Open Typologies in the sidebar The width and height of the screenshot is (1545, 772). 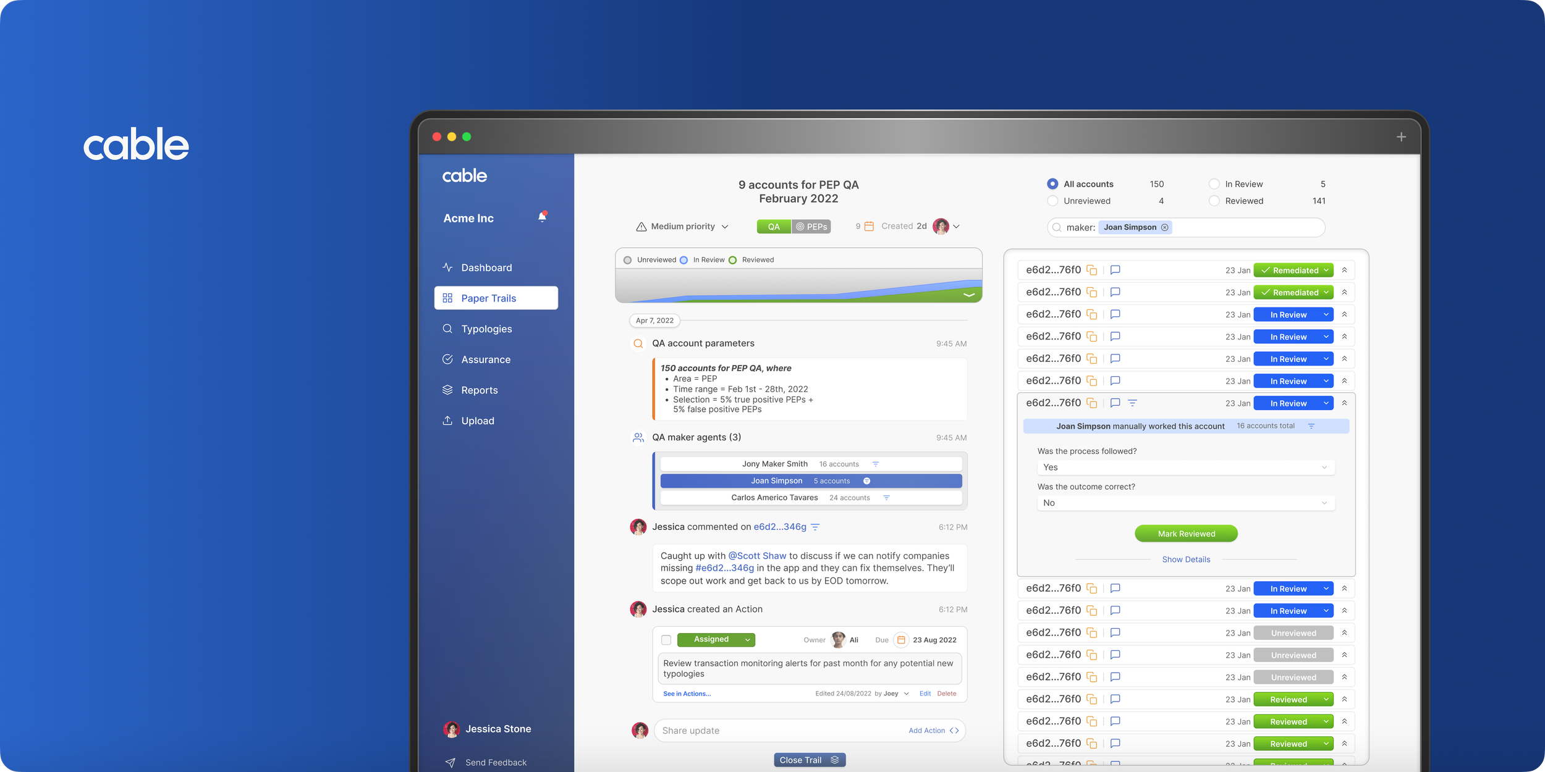[486, 329]
